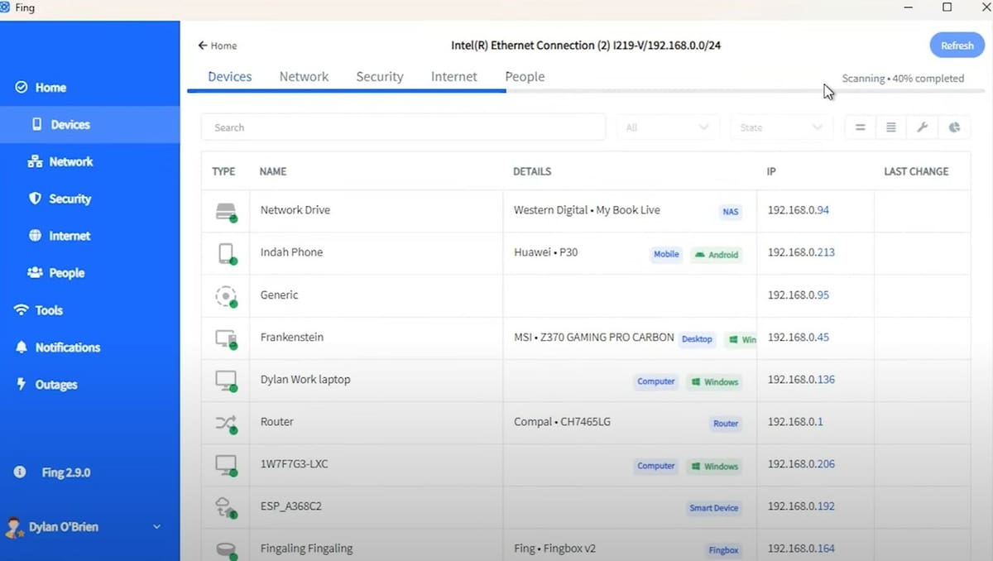
Task: Click Compal CH7465LG details text
Action: pyautogui.click(x=562, y=422)
